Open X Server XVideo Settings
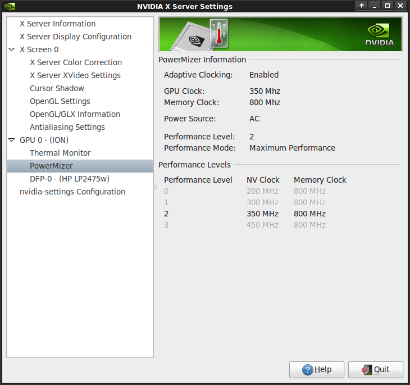This screenshot has width=410, height=385. (x=75, y=75)
